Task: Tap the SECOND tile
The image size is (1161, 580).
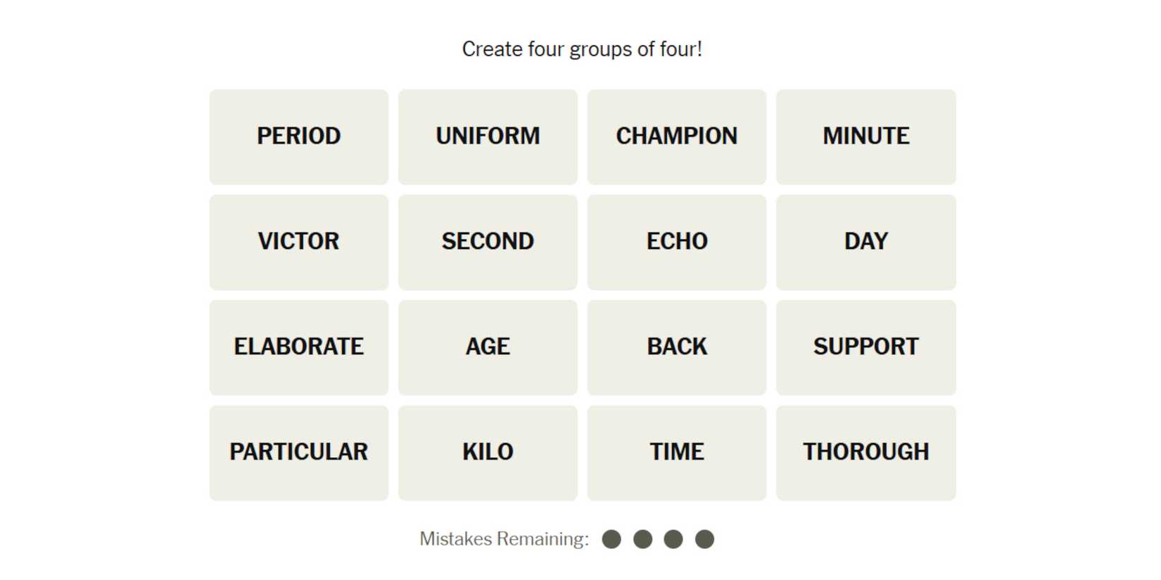Action: click(488, 242)
